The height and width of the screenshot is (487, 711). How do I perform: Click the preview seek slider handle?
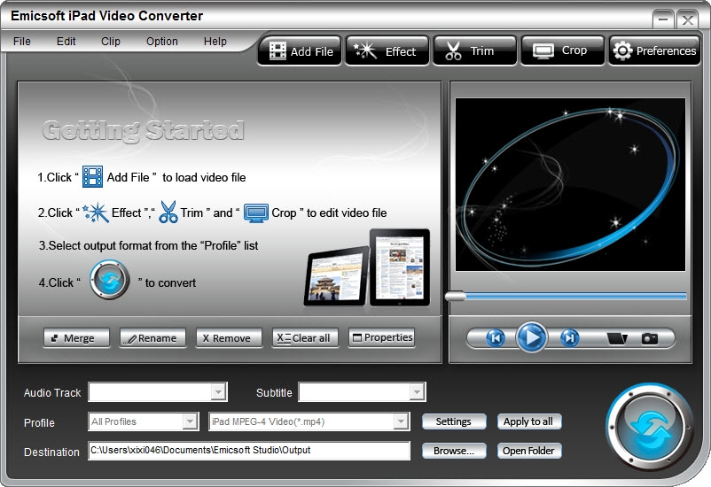456,297
